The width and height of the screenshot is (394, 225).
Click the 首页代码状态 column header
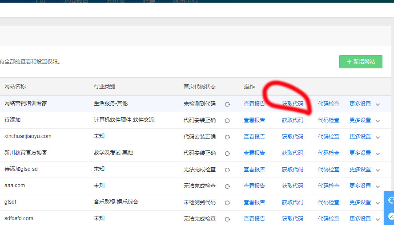coord(200,87)
